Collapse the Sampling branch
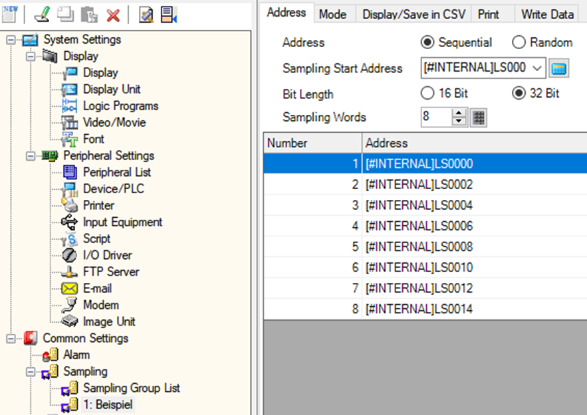The image size is (587, 415). [x=31, y=372]
